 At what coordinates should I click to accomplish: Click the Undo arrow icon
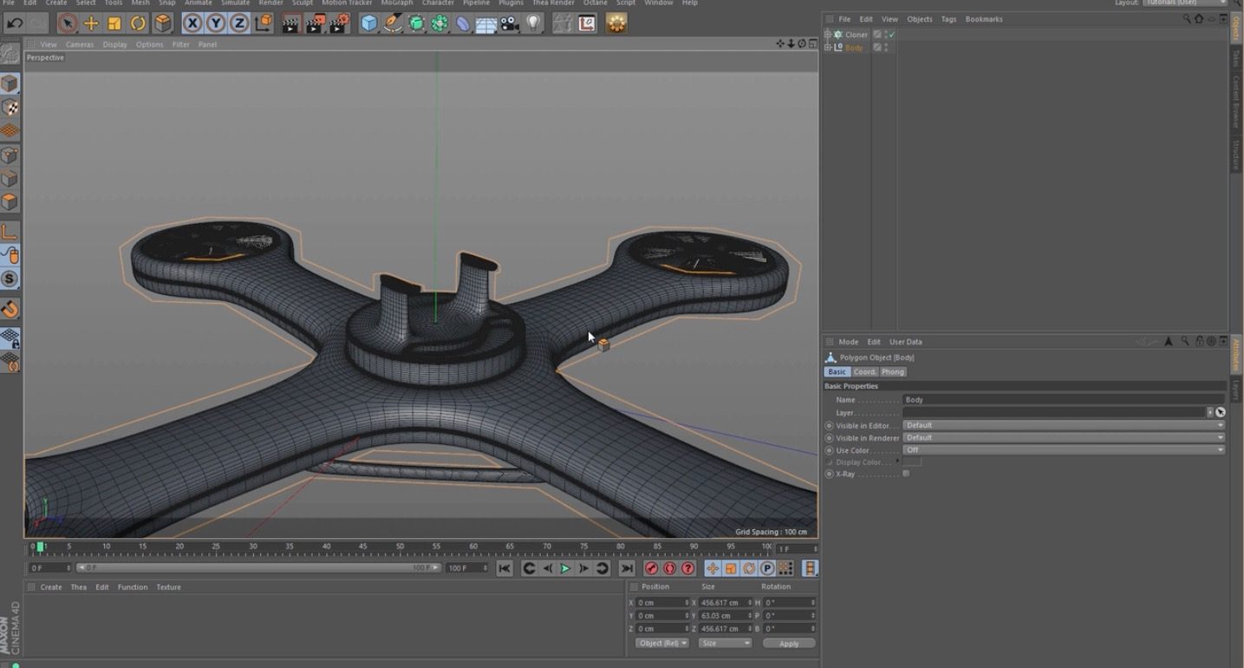[15, 23]
